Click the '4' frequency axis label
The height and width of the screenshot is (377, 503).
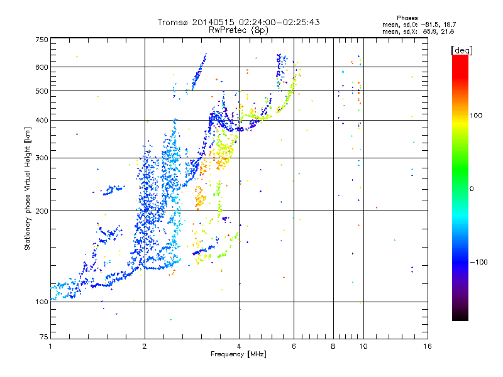pyautogui.click(x=239, y=346)
